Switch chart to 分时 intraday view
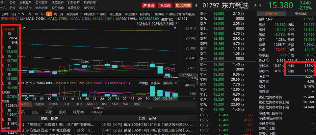The height and width of the screenshot is (135, 316). point(5,14)
